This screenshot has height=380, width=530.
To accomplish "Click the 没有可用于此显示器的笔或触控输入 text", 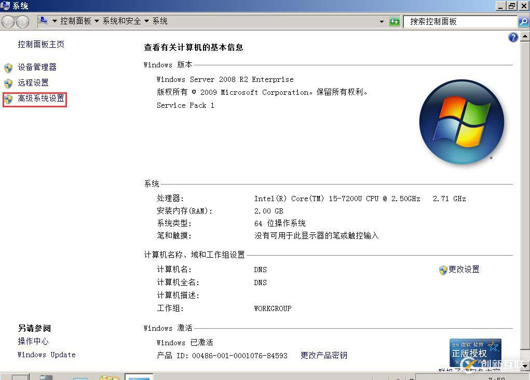I will [316, 235].
